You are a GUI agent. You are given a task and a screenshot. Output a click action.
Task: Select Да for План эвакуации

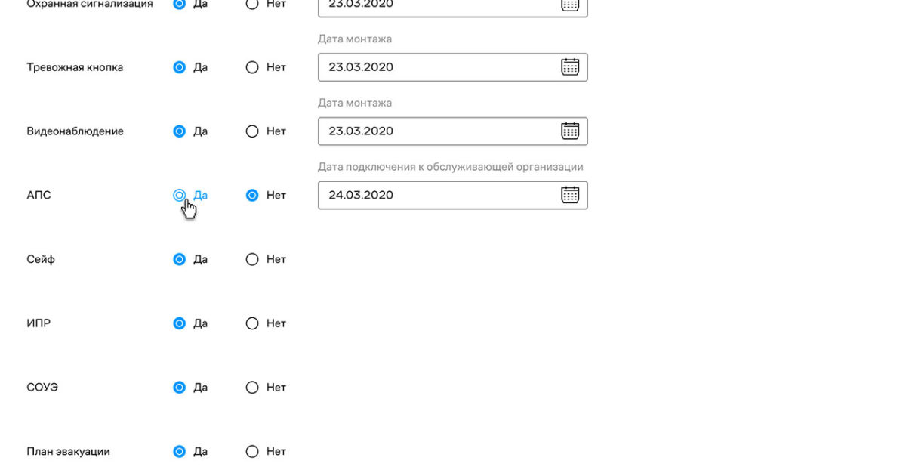pos(179,452)
